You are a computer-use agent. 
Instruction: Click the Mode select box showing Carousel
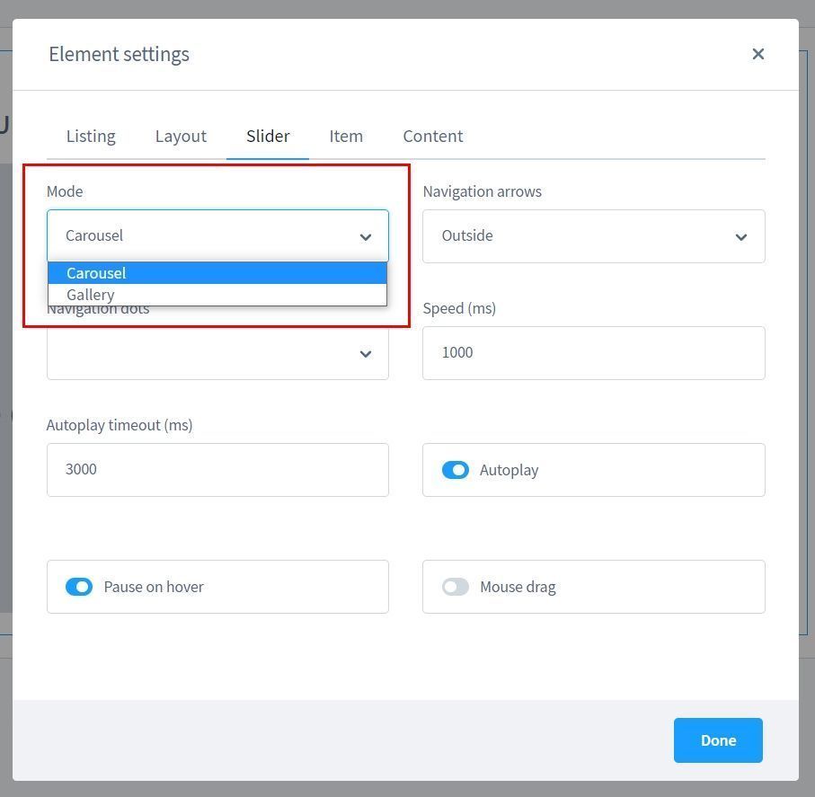[217, 236]
